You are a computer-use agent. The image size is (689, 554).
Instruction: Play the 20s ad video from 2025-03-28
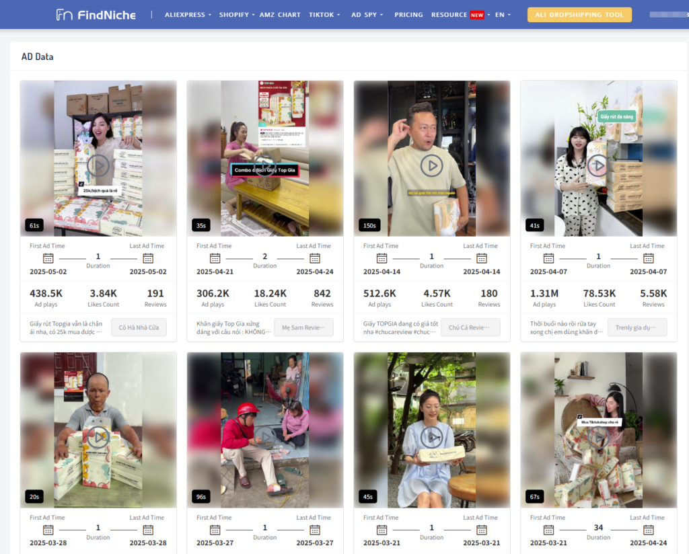(x=98, y=437)
